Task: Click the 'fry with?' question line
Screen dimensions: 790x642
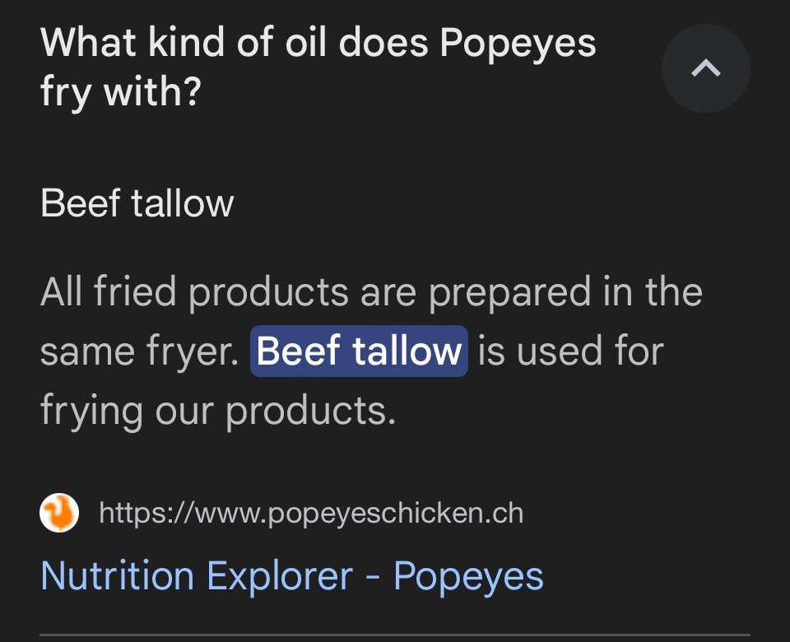Action: [x=120, y=93]
